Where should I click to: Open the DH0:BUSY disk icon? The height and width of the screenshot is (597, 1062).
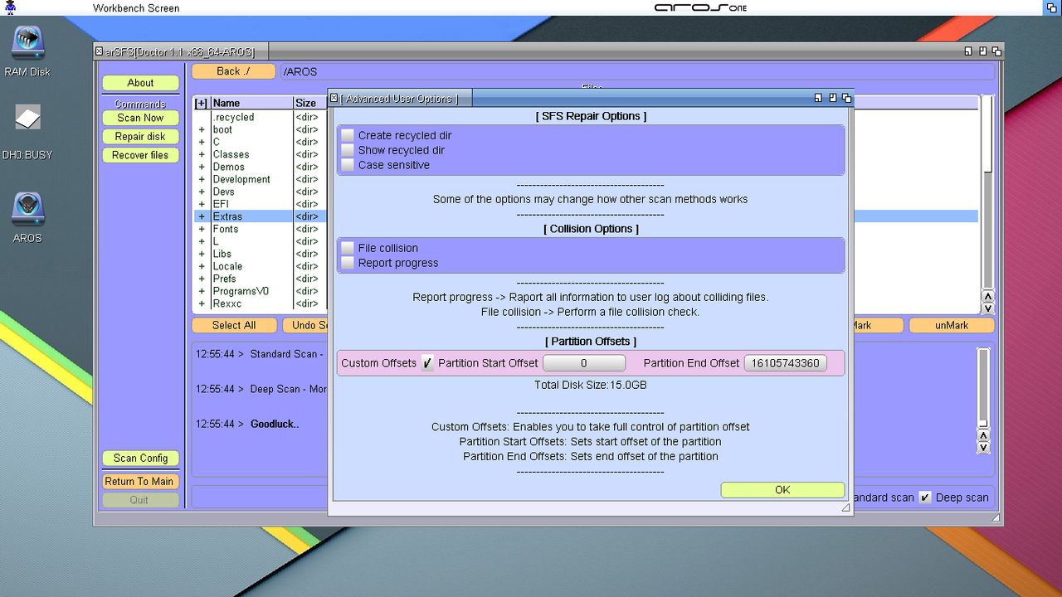coord(27,132)
